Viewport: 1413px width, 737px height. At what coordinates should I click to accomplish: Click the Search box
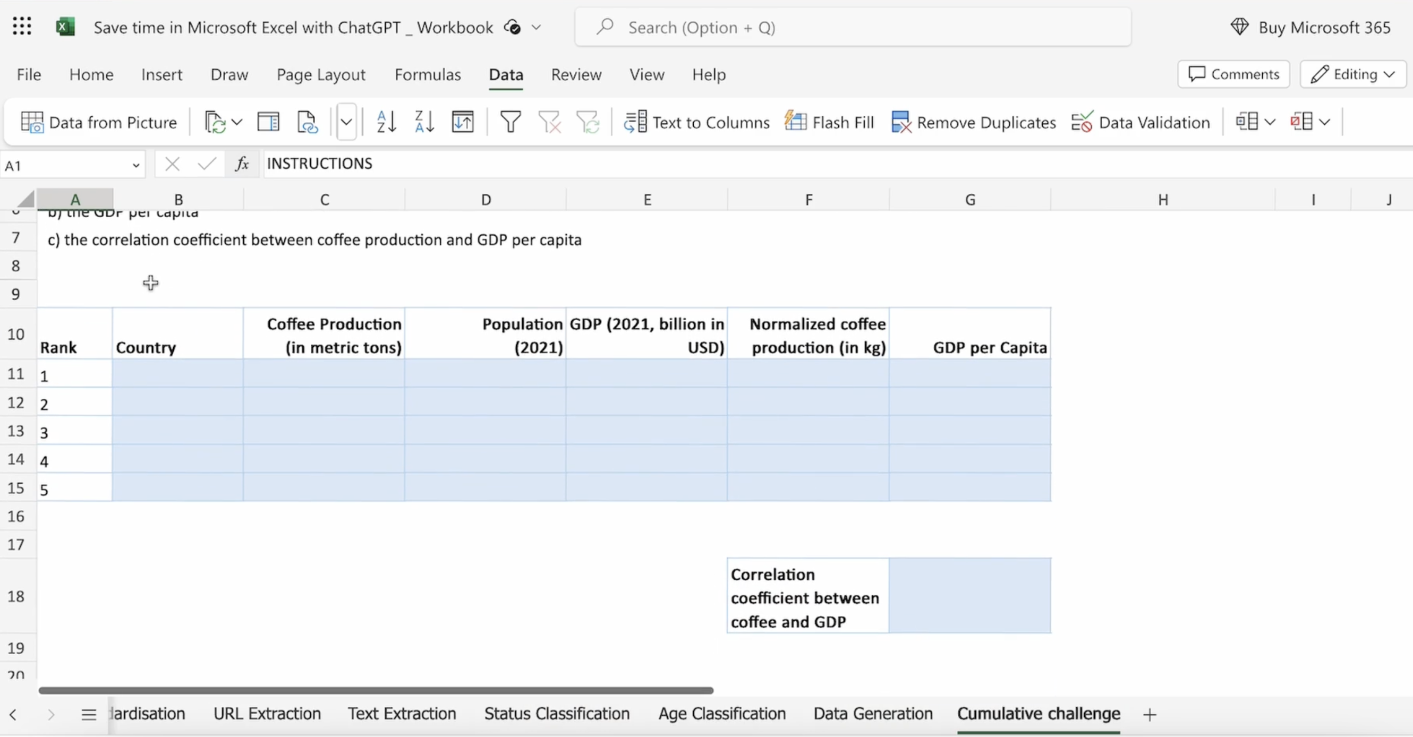(853, 28)
